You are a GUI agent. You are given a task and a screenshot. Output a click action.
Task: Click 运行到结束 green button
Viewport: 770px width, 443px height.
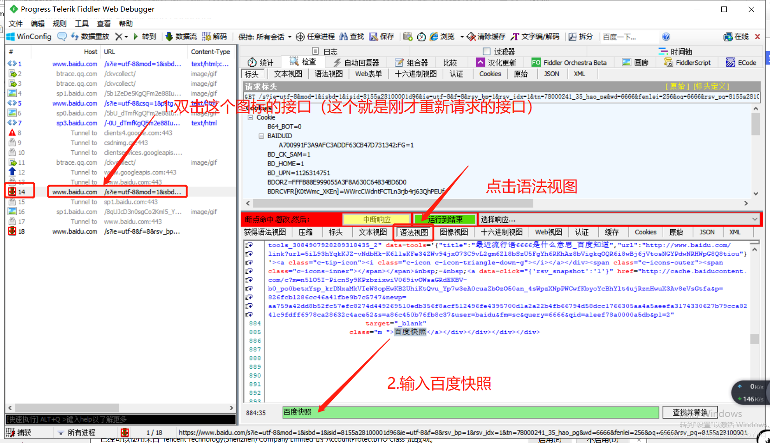pos(445,219)
